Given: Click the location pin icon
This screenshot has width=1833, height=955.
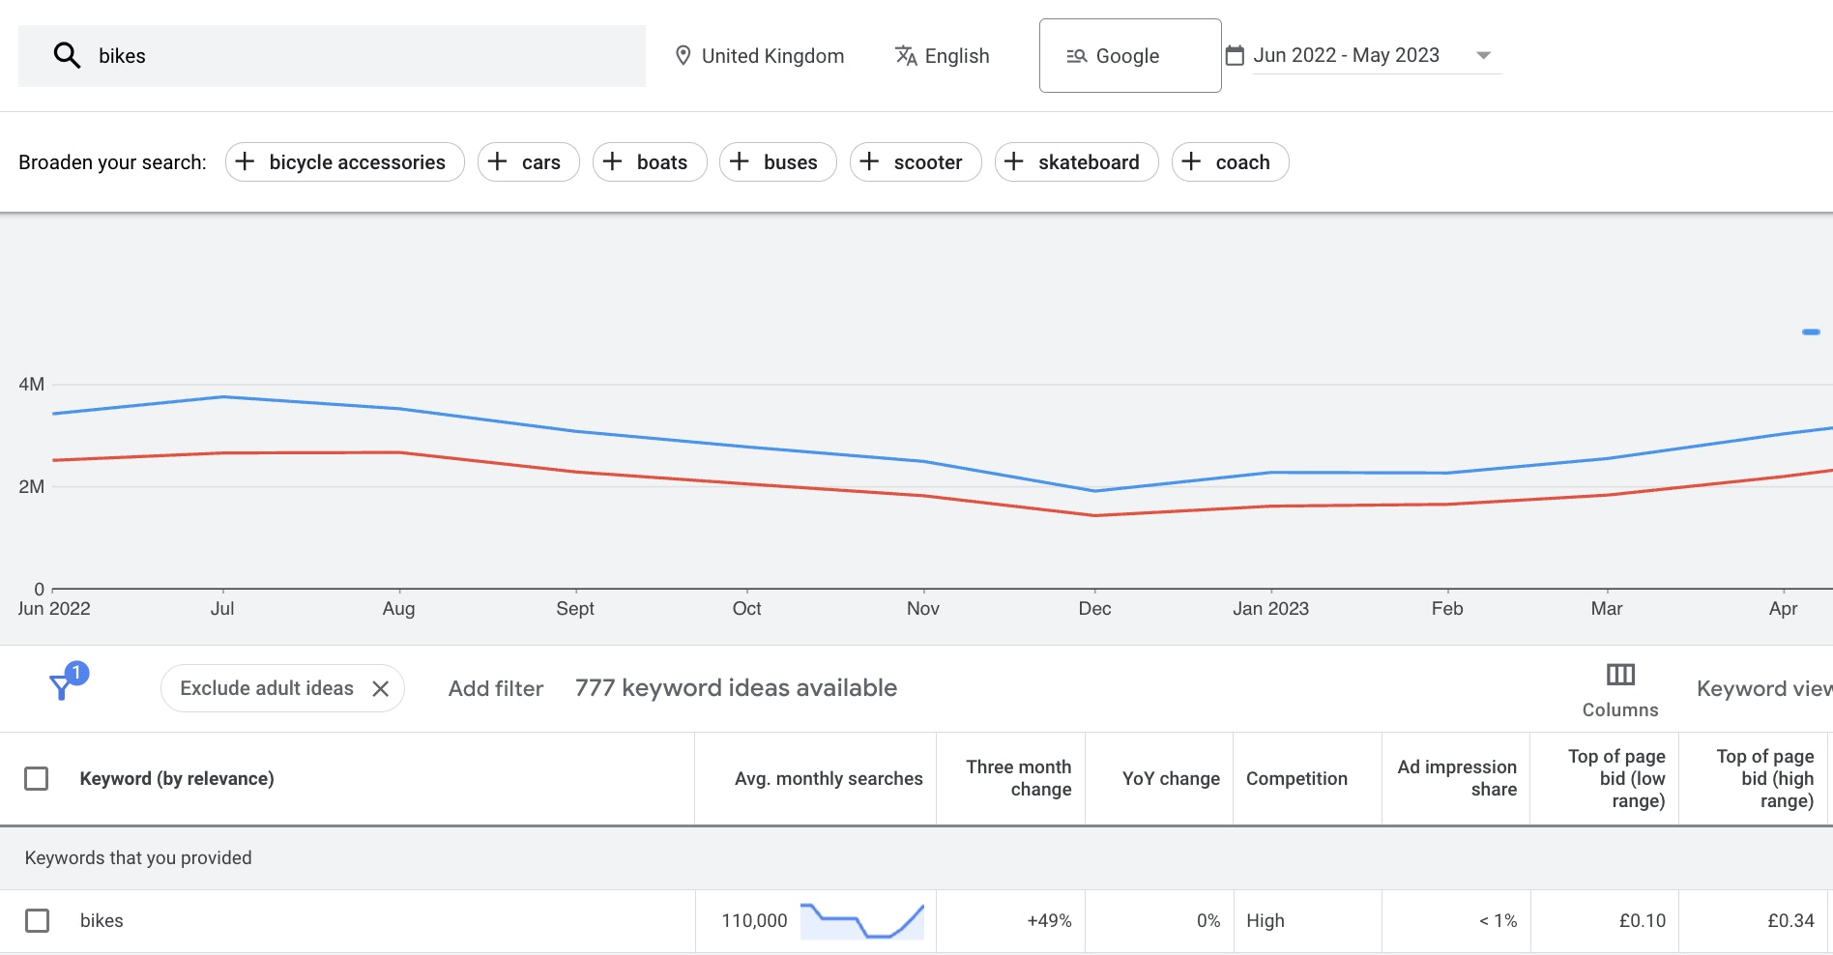Looking at the screenshot, I should click(685, 55).
